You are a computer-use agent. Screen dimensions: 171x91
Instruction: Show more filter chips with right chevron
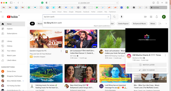click(166, 23)
